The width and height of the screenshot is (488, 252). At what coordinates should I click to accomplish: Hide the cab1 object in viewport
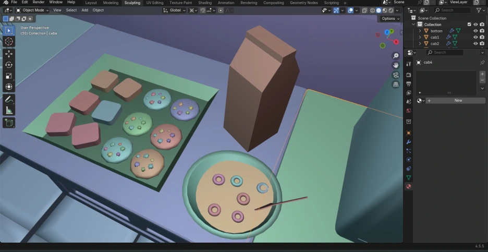475,37
